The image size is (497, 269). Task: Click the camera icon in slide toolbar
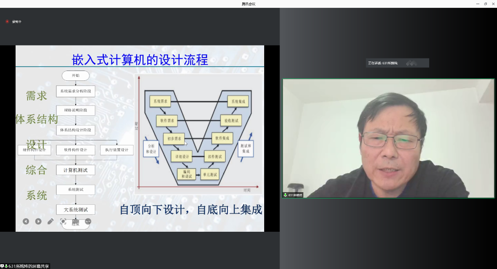point(76,221)
